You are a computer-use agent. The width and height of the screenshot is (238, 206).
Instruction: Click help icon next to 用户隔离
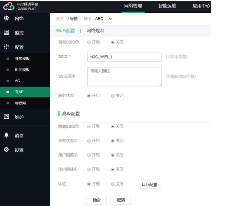point(76,155)
